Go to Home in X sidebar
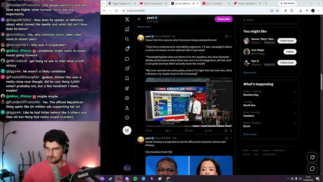The image size is (323, 182). click(127, 29)
